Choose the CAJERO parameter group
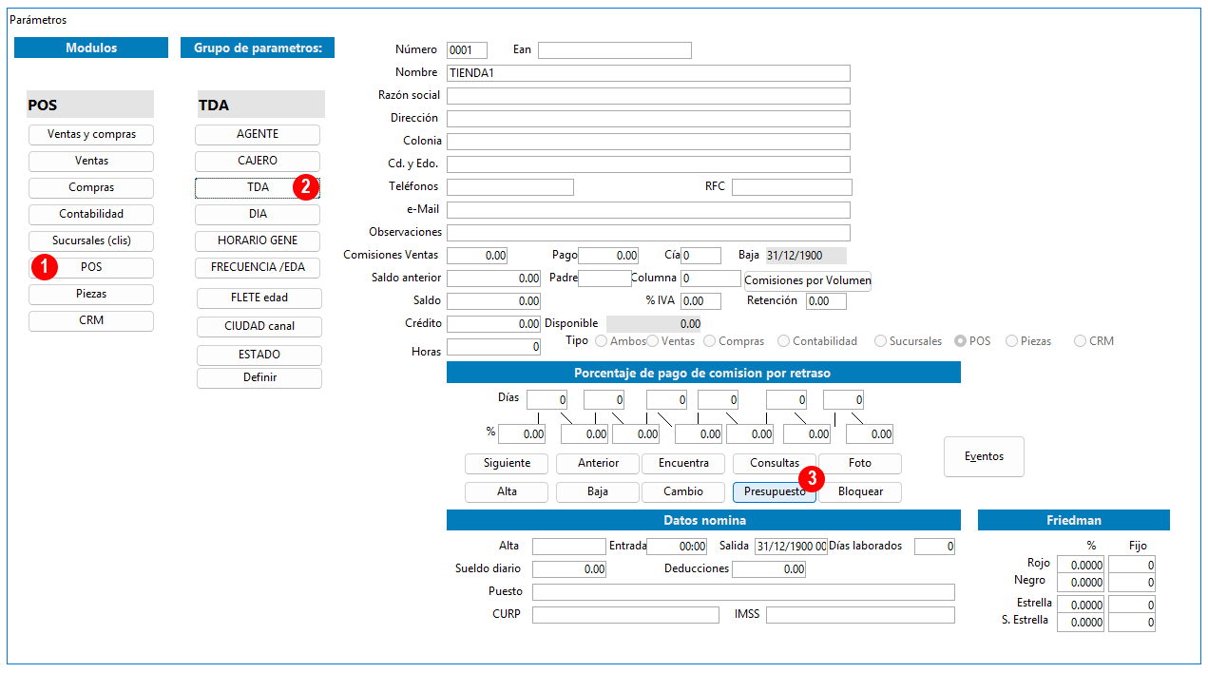Image resolution: width=1208 pixels, height=673 pixels. point(258,162)
